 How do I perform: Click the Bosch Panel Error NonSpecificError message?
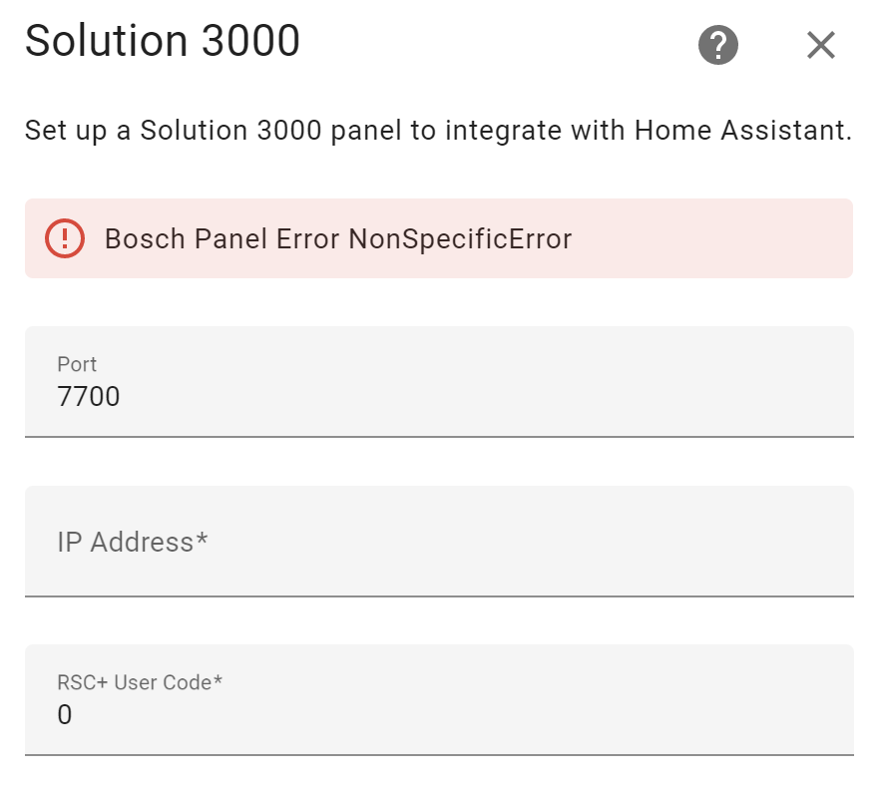339,238
